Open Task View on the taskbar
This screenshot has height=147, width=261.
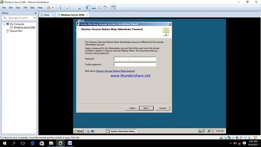(x=23, y=143)
